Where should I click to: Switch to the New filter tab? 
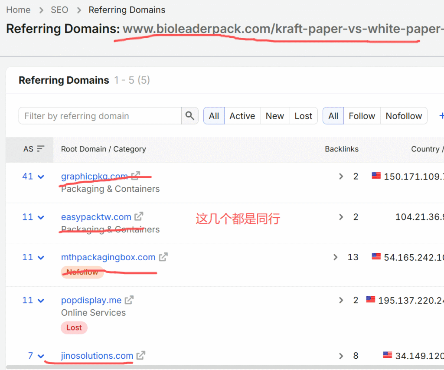pos(274,115)
